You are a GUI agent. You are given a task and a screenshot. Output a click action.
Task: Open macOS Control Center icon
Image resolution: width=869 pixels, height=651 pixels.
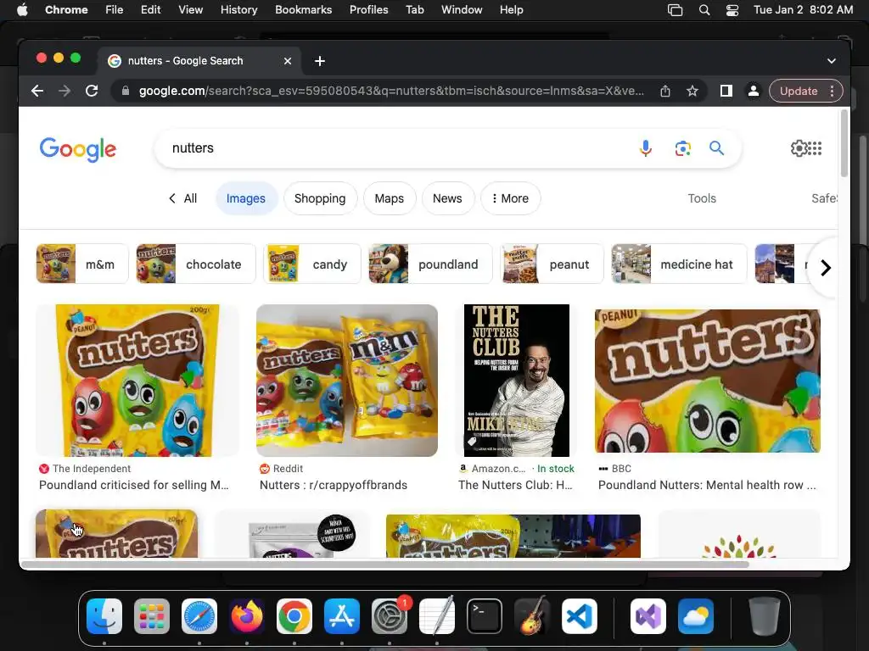point(732,10)
